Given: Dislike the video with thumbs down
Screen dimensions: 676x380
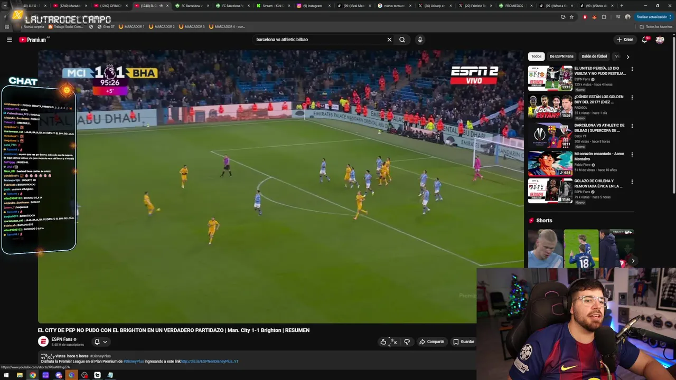Looking at the screenshot, I should pos(407,342).
